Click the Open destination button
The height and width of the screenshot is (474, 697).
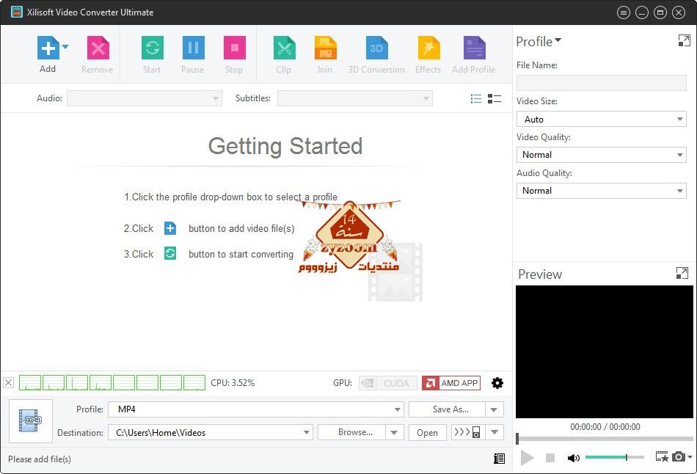(x=427, y=433)
